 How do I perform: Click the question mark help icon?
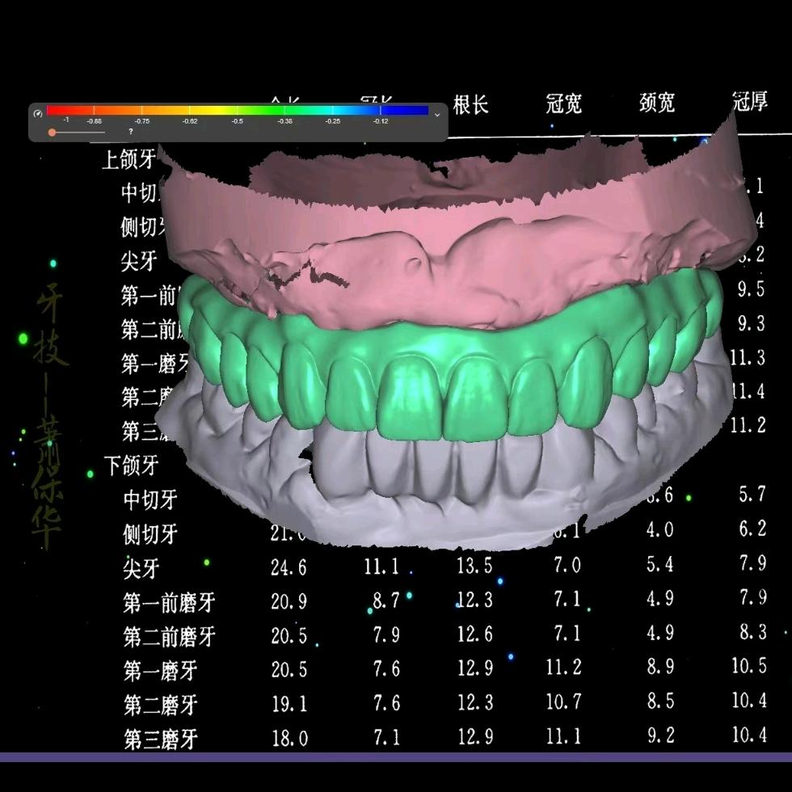pyautogui.click(x=131, y=132)
